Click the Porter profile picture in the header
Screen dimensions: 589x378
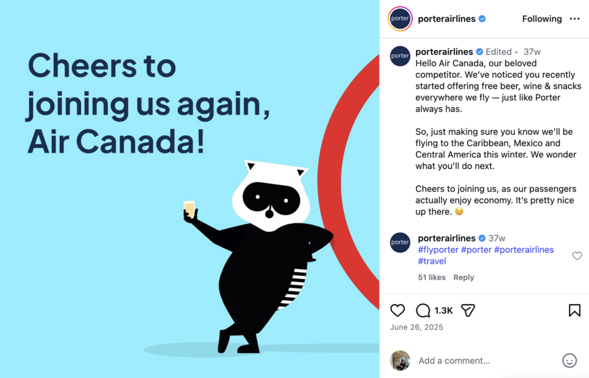click(x=400, y=18)
